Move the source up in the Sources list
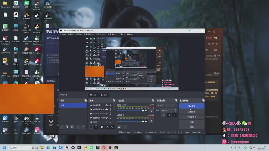Screen dimensions: 269x151 [x=107, y=127]
